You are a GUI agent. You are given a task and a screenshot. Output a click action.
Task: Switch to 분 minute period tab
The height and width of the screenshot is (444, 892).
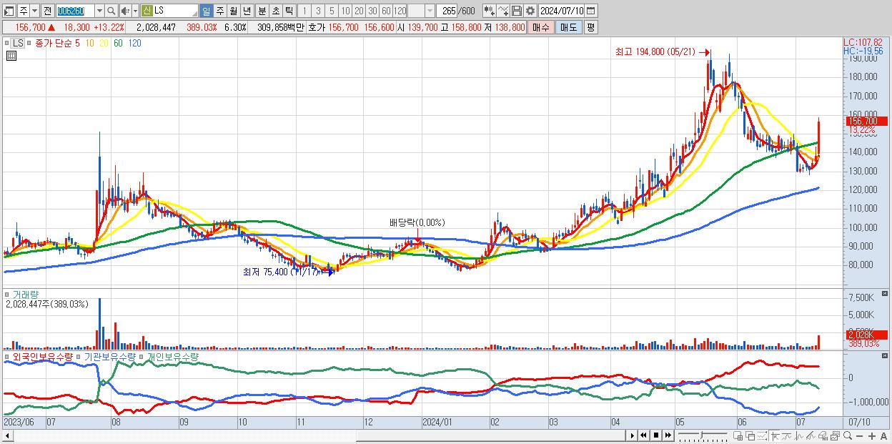[x=261, y=11]
